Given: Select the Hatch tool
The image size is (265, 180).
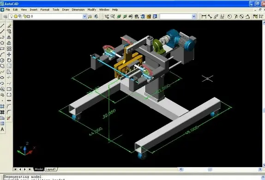Looking at the screenshot, I should [2, 106].
